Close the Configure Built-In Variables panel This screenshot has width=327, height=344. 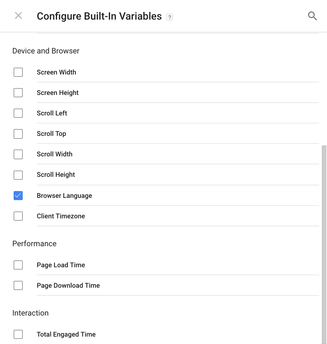pos(18,16)
